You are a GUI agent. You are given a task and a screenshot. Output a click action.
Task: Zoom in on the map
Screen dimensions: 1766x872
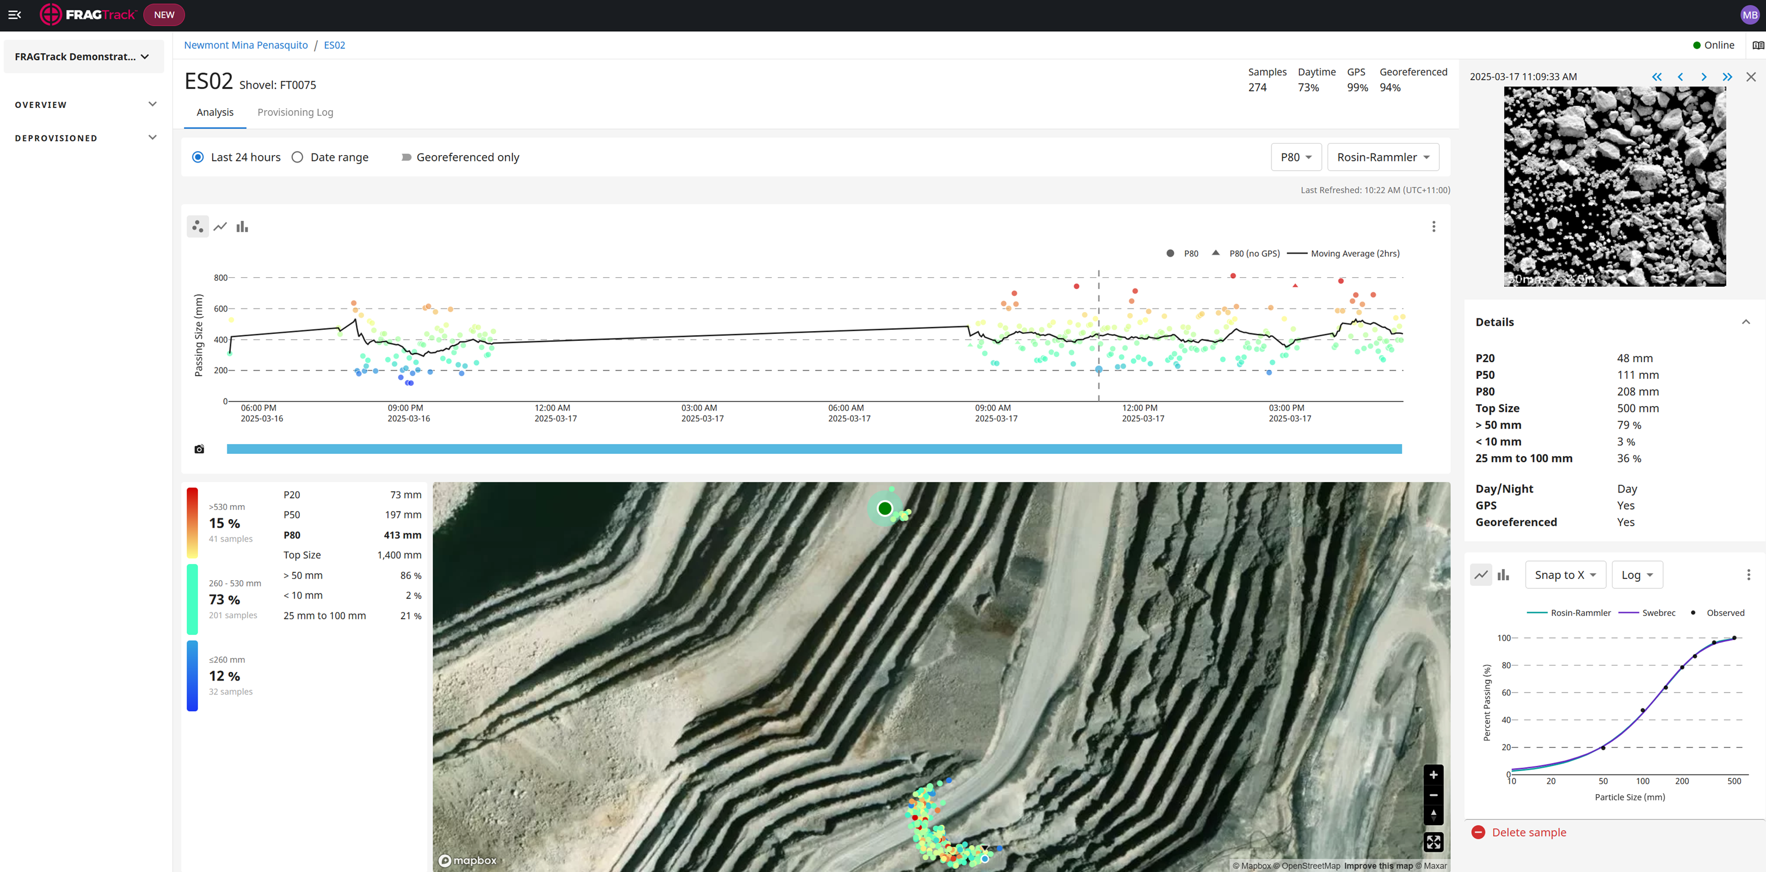pos(1433,775)
